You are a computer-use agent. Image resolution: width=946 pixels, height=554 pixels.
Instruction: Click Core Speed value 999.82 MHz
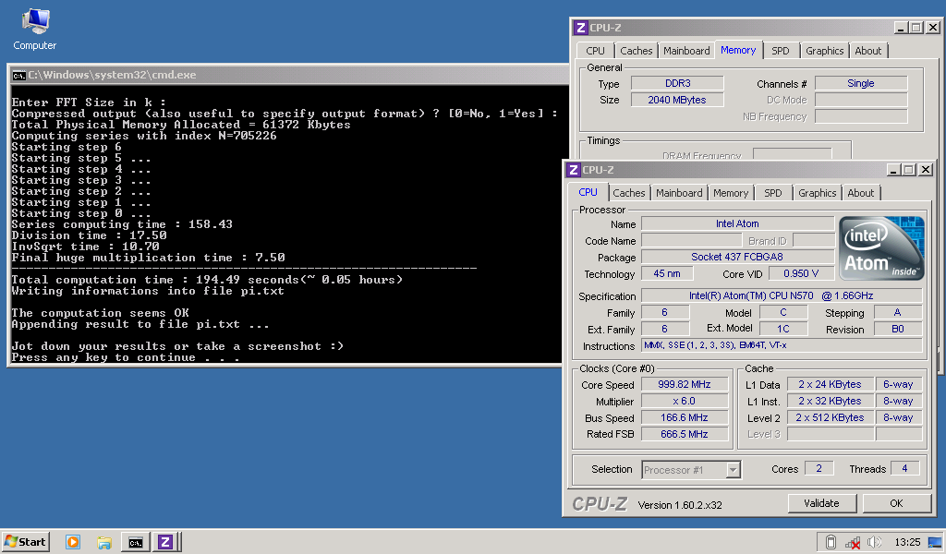point(685,385)
